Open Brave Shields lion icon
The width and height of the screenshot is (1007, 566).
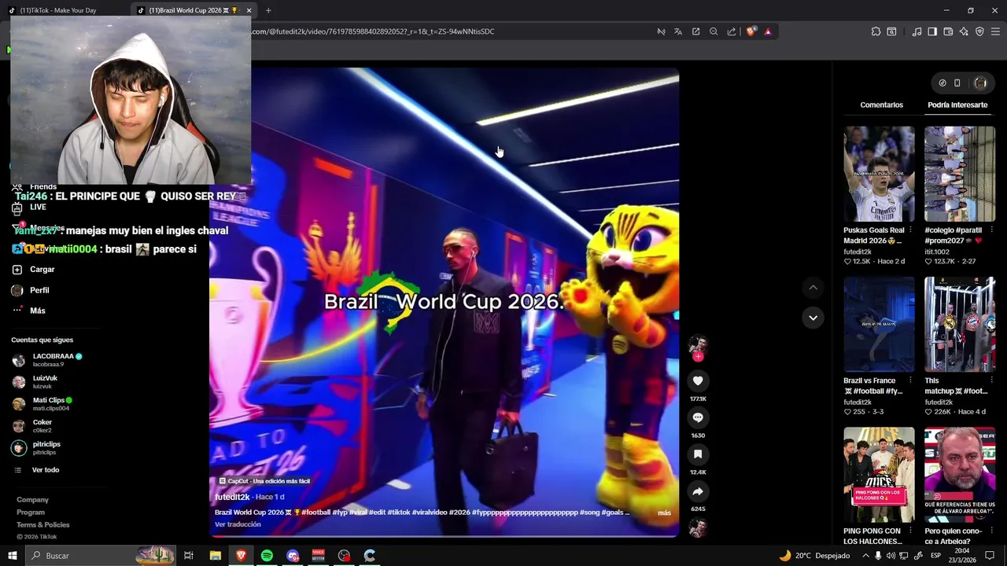(x=751, y=31)
